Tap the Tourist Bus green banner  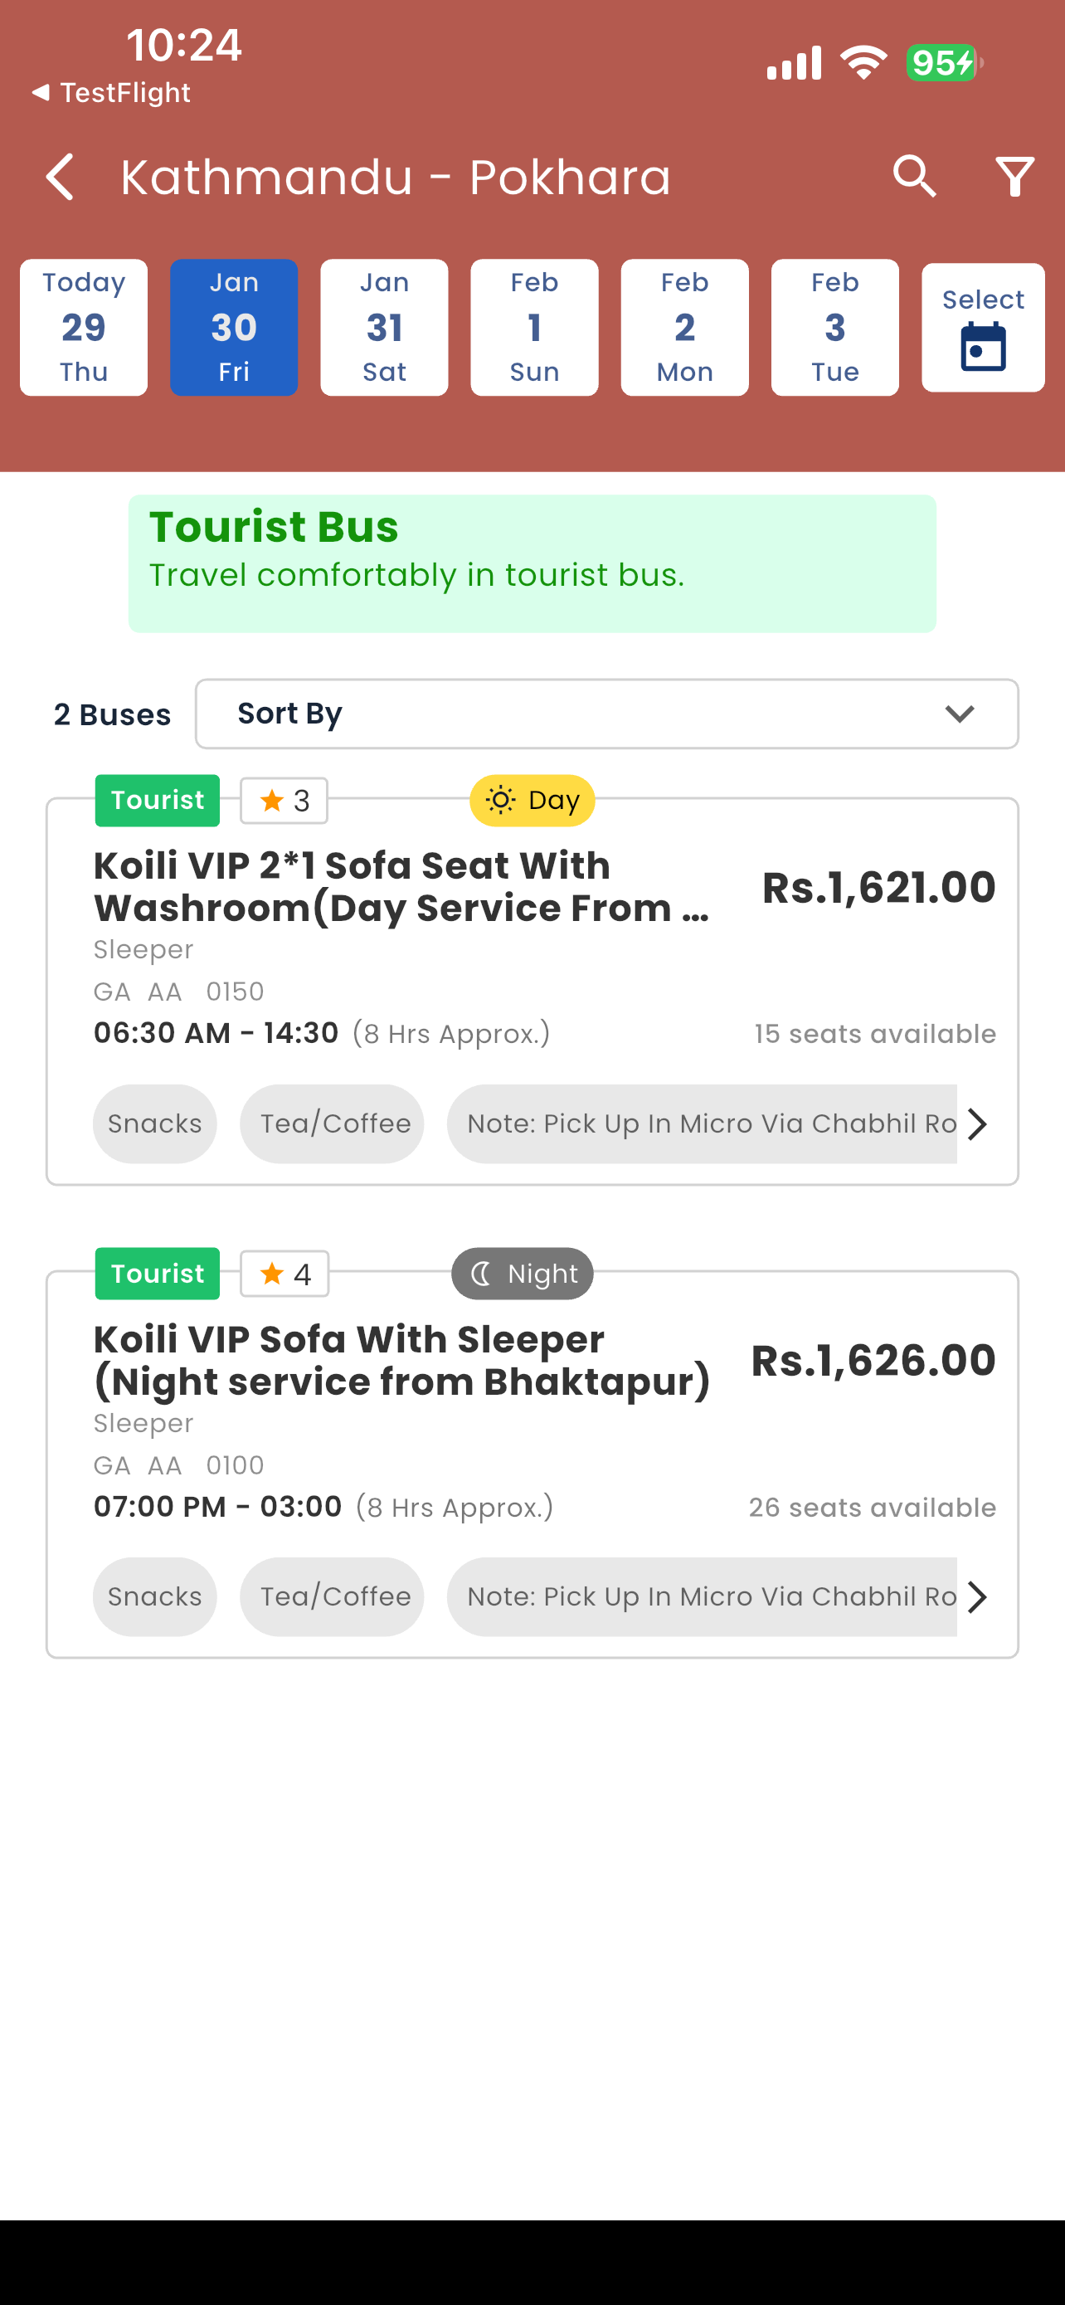click(x=532, y=563)
